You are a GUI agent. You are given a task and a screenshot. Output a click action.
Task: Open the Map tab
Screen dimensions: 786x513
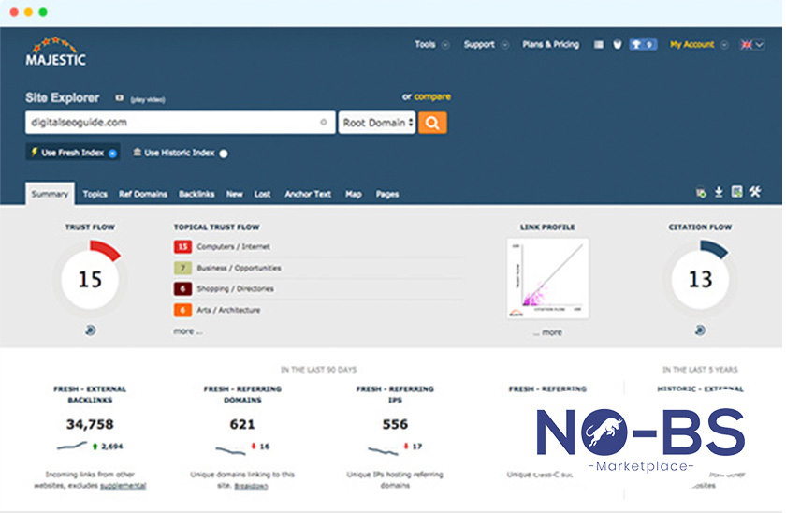point(354,194)
